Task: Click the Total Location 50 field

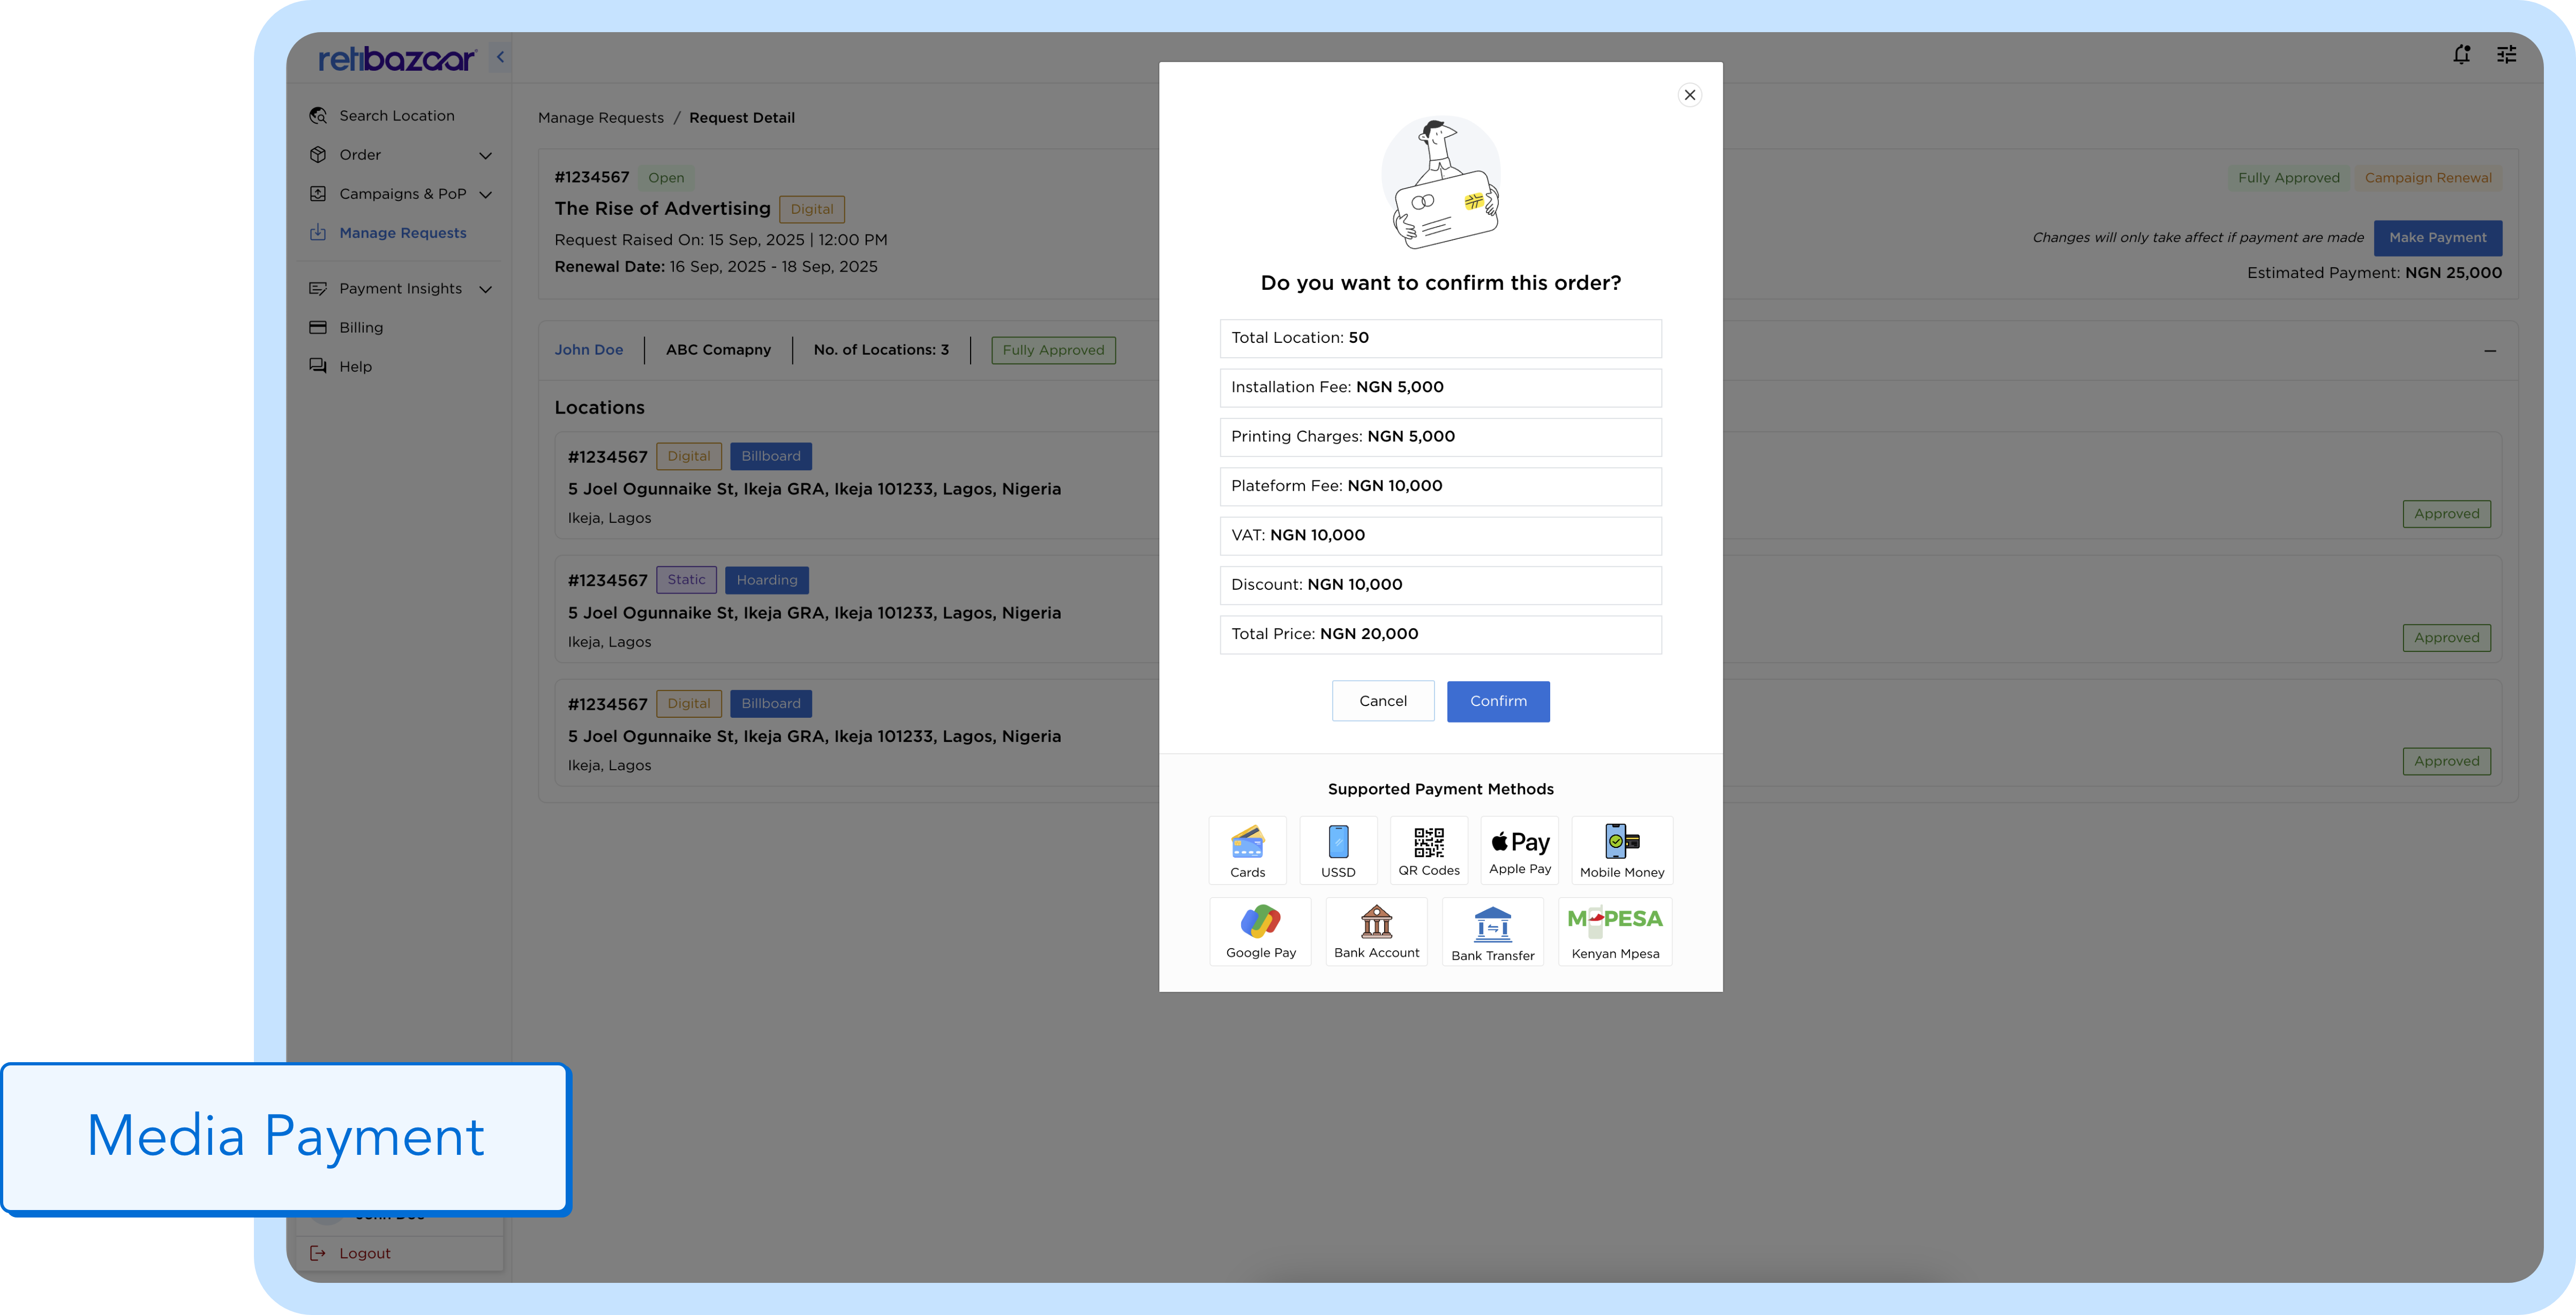Action: [x=1441, y=338]
